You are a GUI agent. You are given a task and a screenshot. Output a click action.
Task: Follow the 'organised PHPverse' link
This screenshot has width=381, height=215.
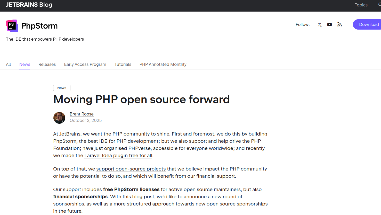point(127,148)
